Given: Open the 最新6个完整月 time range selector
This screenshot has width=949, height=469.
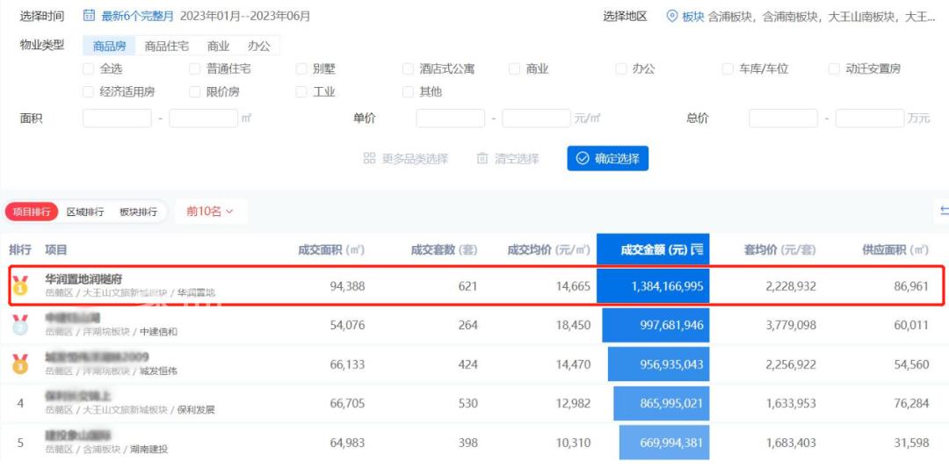Looking at the screenshot, I should click(139, 16).
